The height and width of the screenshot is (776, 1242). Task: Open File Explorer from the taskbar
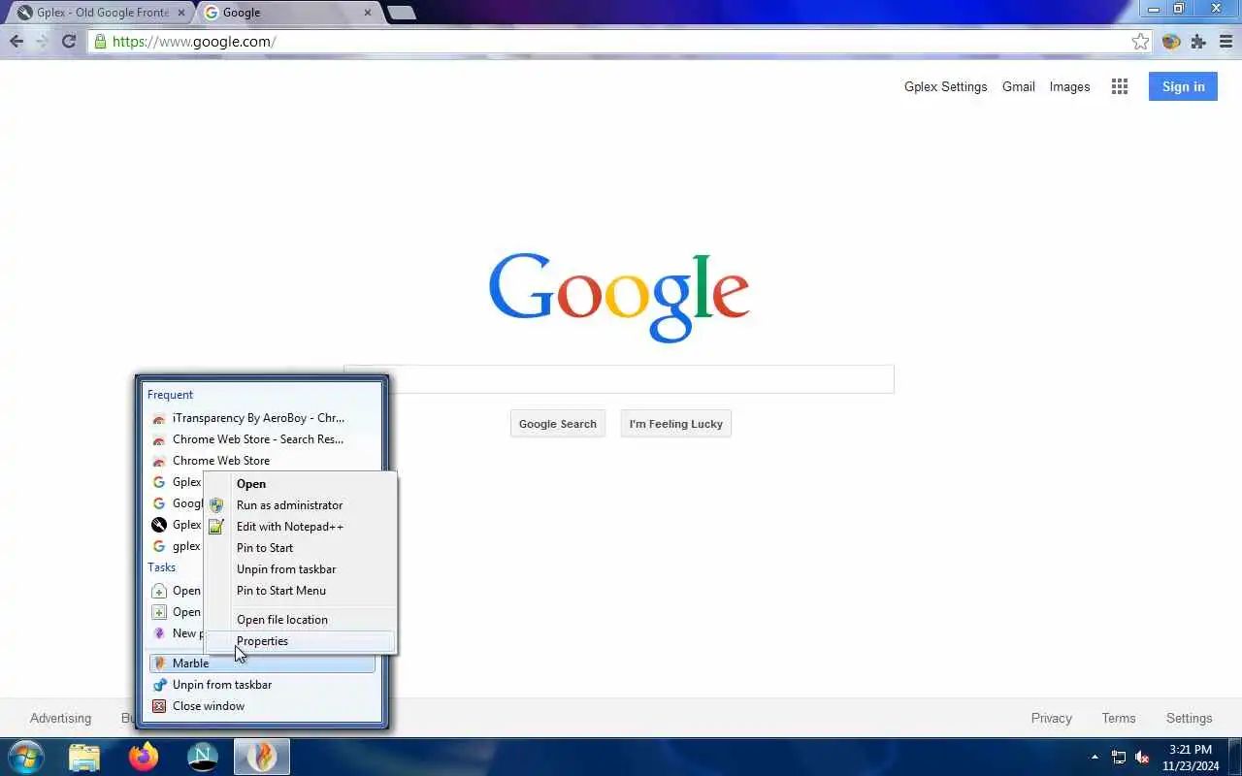click(x=84, y=757)
